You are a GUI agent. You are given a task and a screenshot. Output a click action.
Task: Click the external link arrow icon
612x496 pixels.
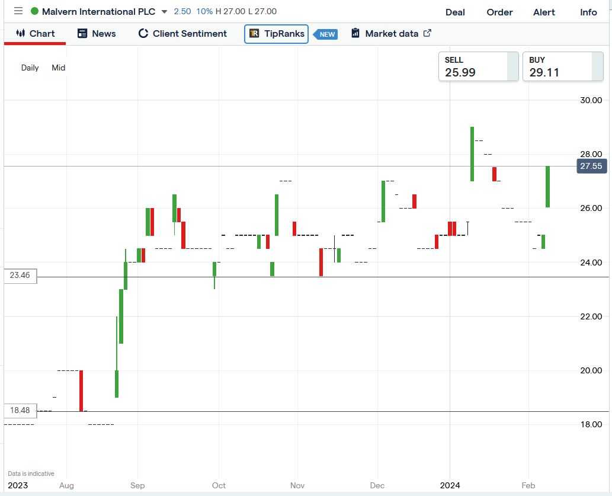pos(427,33)
